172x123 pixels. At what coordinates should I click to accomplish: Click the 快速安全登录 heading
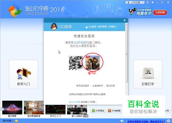(84, 36)
